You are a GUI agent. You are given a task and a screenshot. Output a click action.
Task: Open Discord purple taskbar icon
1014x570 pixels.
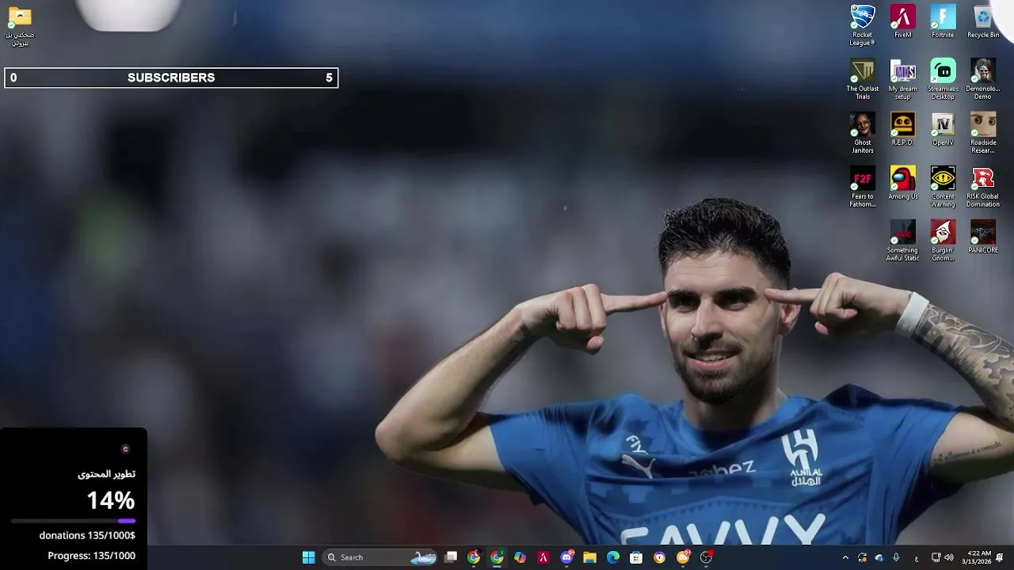click(566, 557)
